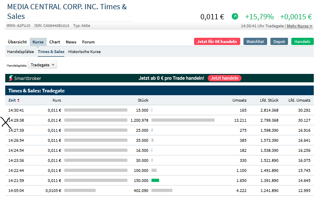This screenshot has height=198, width=319.
Task: Open the Handelsplätze sub-tab
Action: click(20, 52)
